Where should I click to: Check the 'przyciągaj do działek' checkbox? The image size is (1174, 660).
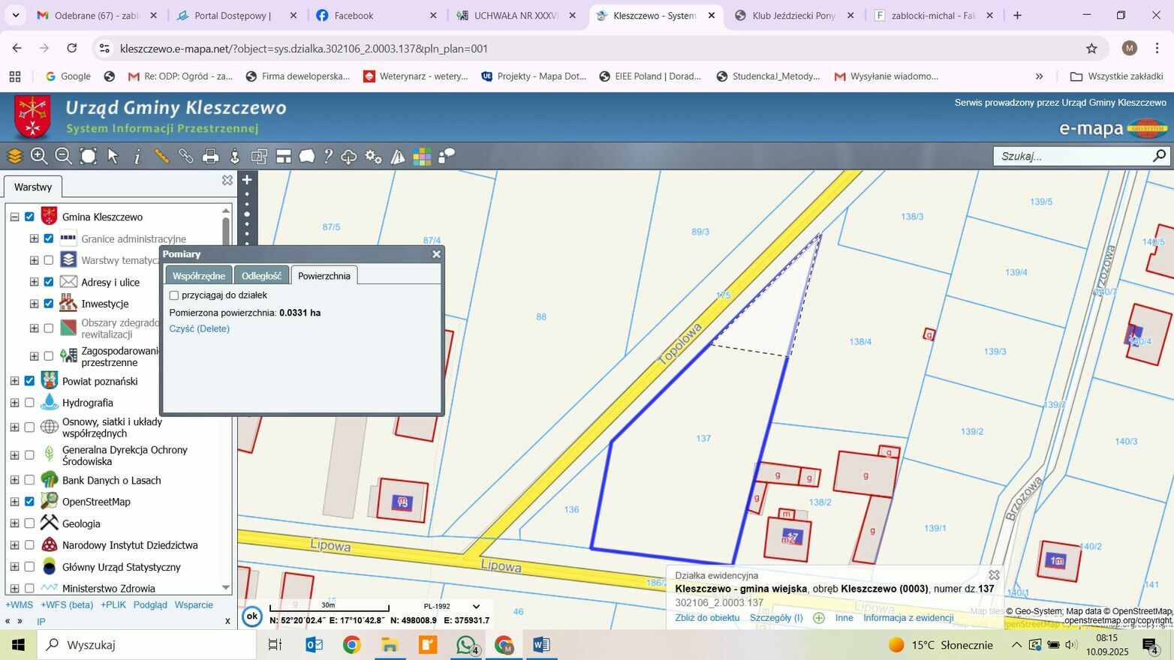coord(174,295)
